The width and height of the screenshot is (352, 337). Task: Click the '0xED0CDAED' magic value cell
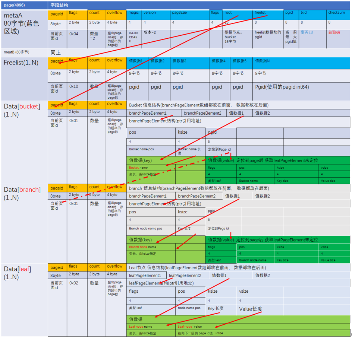(134, 39)
